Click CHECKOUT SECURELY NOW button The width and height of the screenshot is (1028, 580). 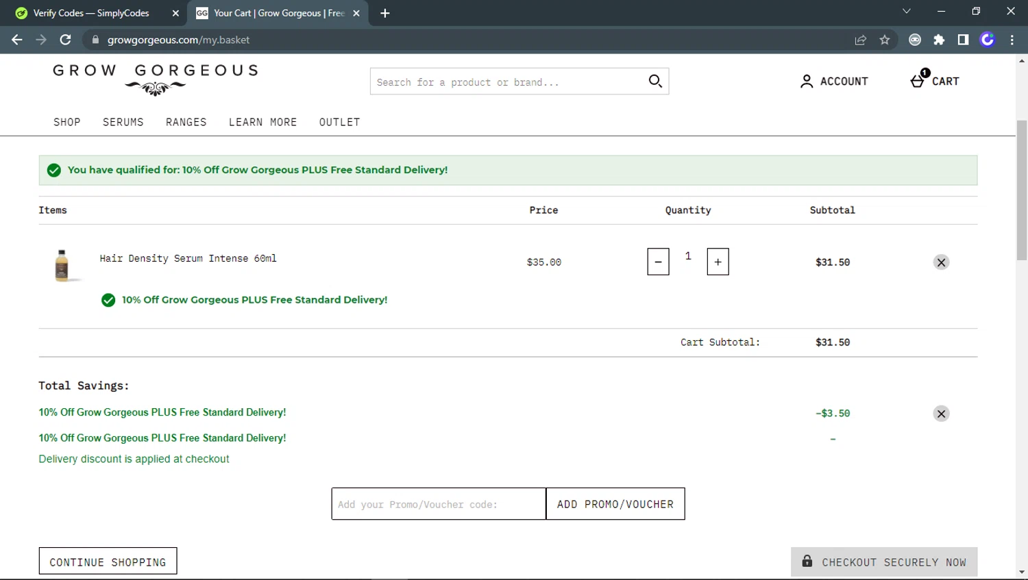pos(884,562)
